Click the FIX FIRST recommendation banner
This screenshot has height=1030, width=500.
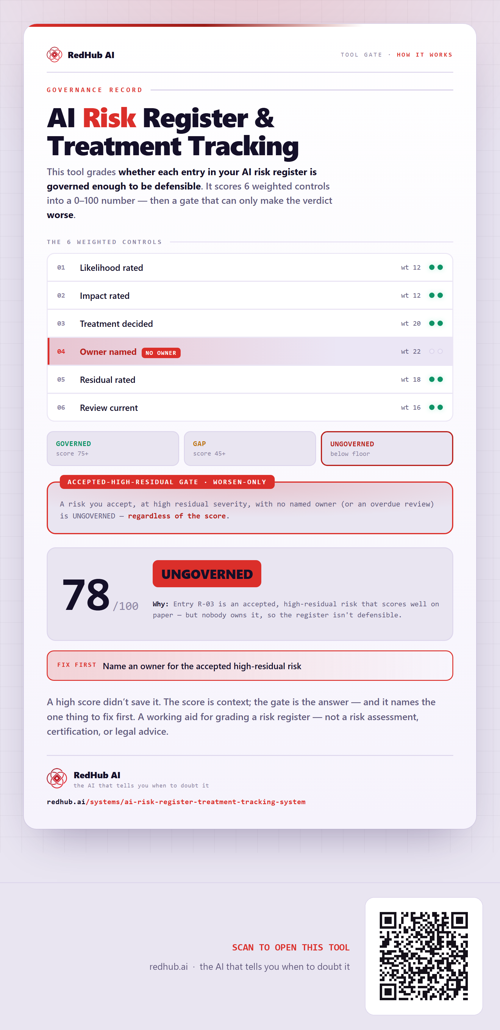[x=250, y=666]
